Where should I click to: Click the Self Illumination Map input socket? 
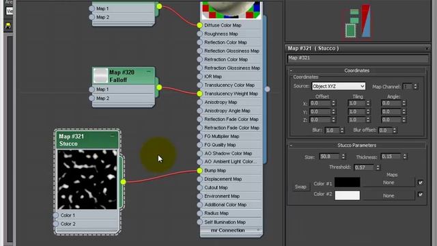point(199,222)
